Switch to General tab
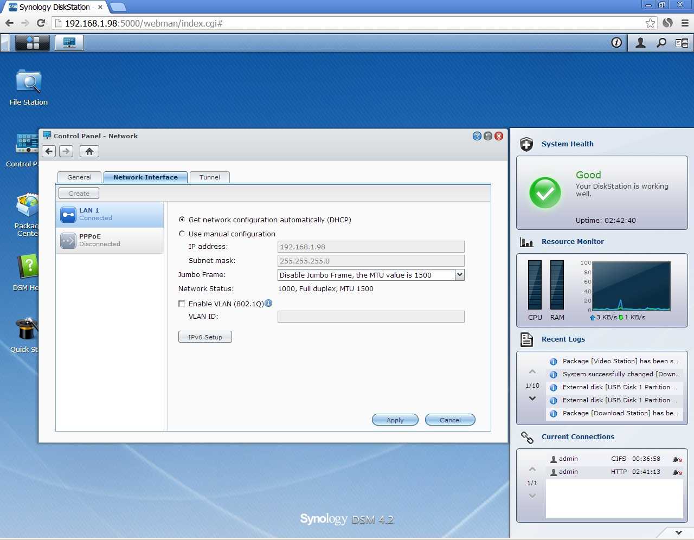The height and width of the screenshot is (540, 694). (79, 177)
